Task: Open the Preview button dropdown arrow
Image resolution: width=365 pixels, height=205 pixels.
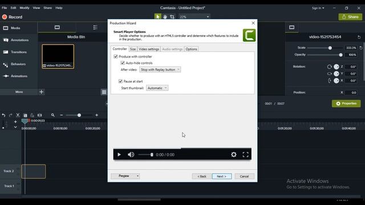Action: [137, 176]
